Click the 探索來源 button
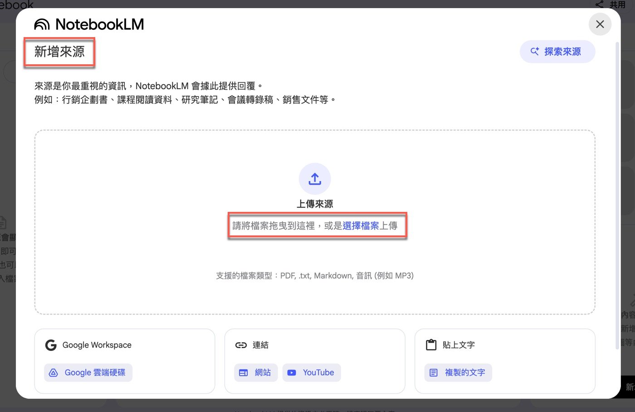 tap(557, 51)
